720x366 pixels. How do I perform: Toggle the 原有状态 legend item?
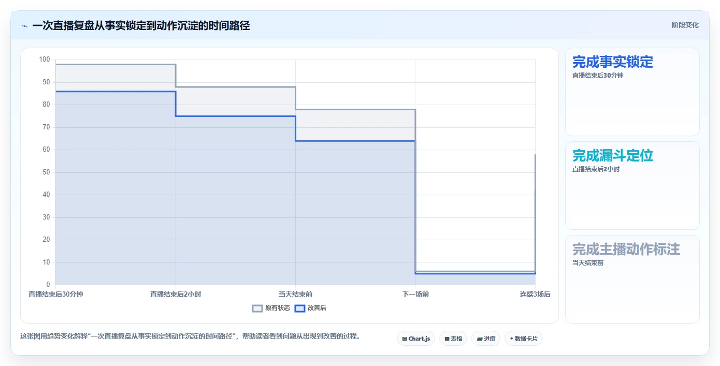[x=271, y=308]
